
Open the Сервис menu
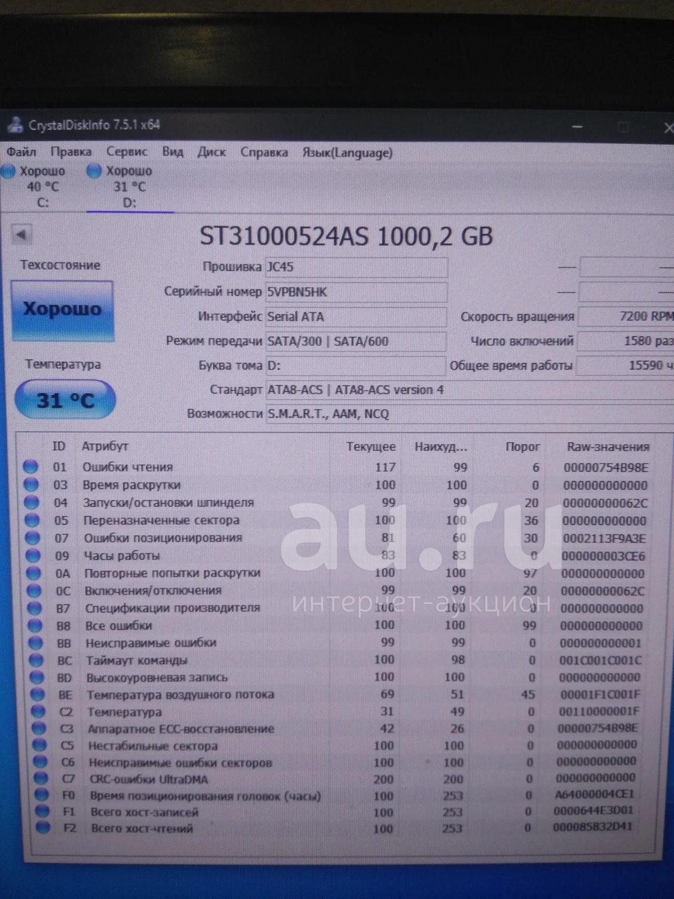127,152
